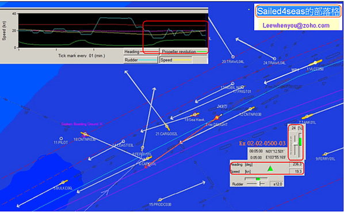This screenshot has height=212, width=344.
Task: Open the Sailed4seas blog title link
Action: (x=297, y=11)
